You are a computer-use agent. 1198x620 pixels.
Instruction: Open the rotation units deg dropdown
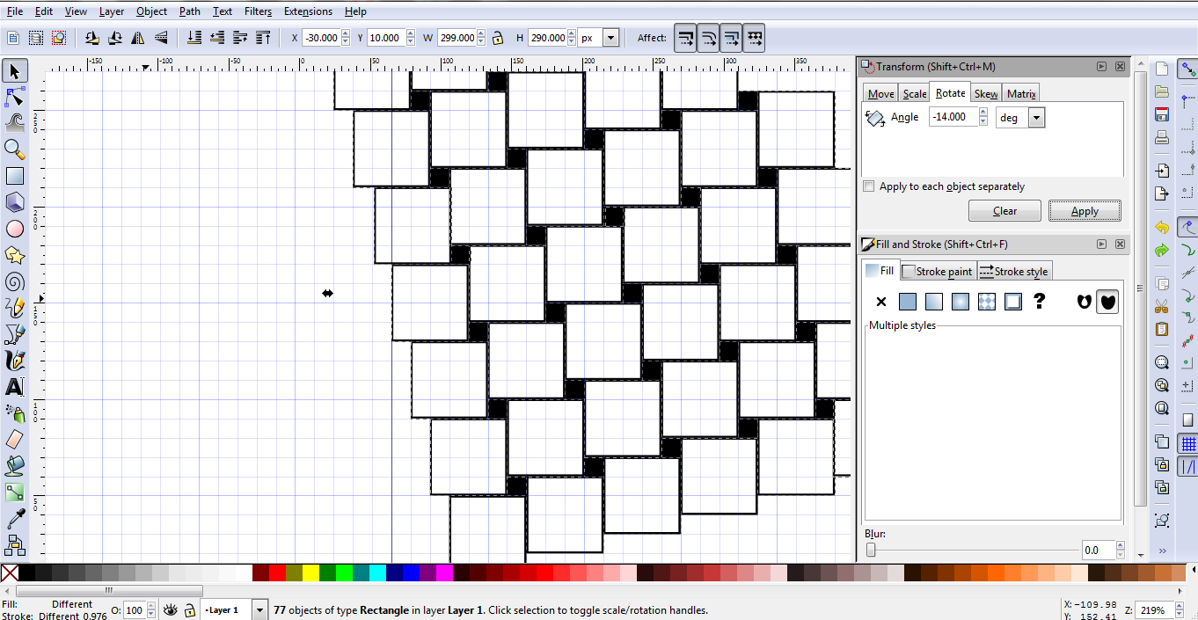[x=1035, y=116]
